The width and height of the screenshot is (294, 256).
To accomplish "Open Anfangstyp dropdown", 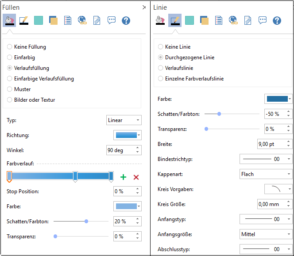I will click(x=266, y=219).
